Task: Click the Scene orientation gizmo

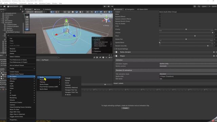Action: [106, 20]
